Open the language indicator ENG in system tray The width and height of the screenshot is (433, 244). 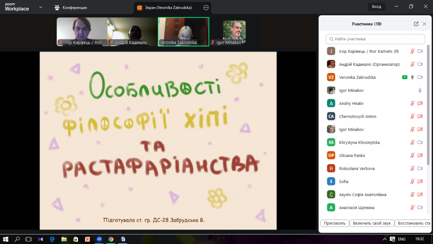pos(402,239)
